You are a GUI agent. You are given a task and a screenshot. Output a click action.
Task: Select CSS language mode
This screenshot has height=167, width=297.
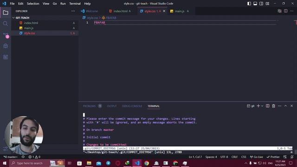(x=244, y=157)
